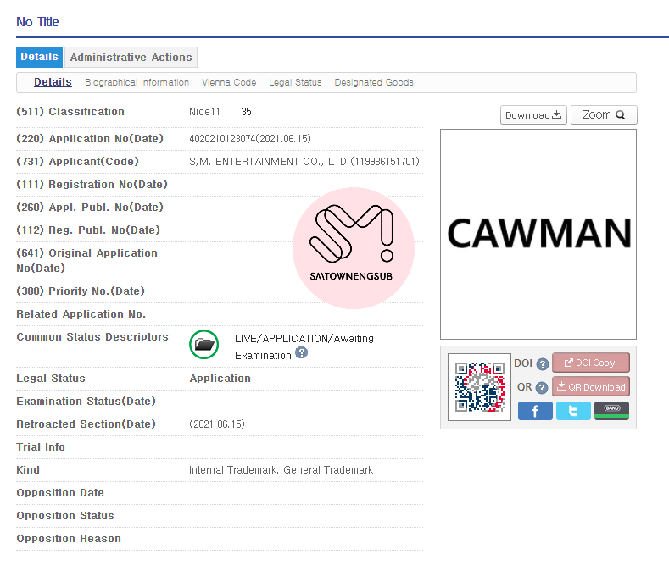669x565 pixels.
Task: Click application number 4020210123074(2021.06.15)
Action: point(250,139)
